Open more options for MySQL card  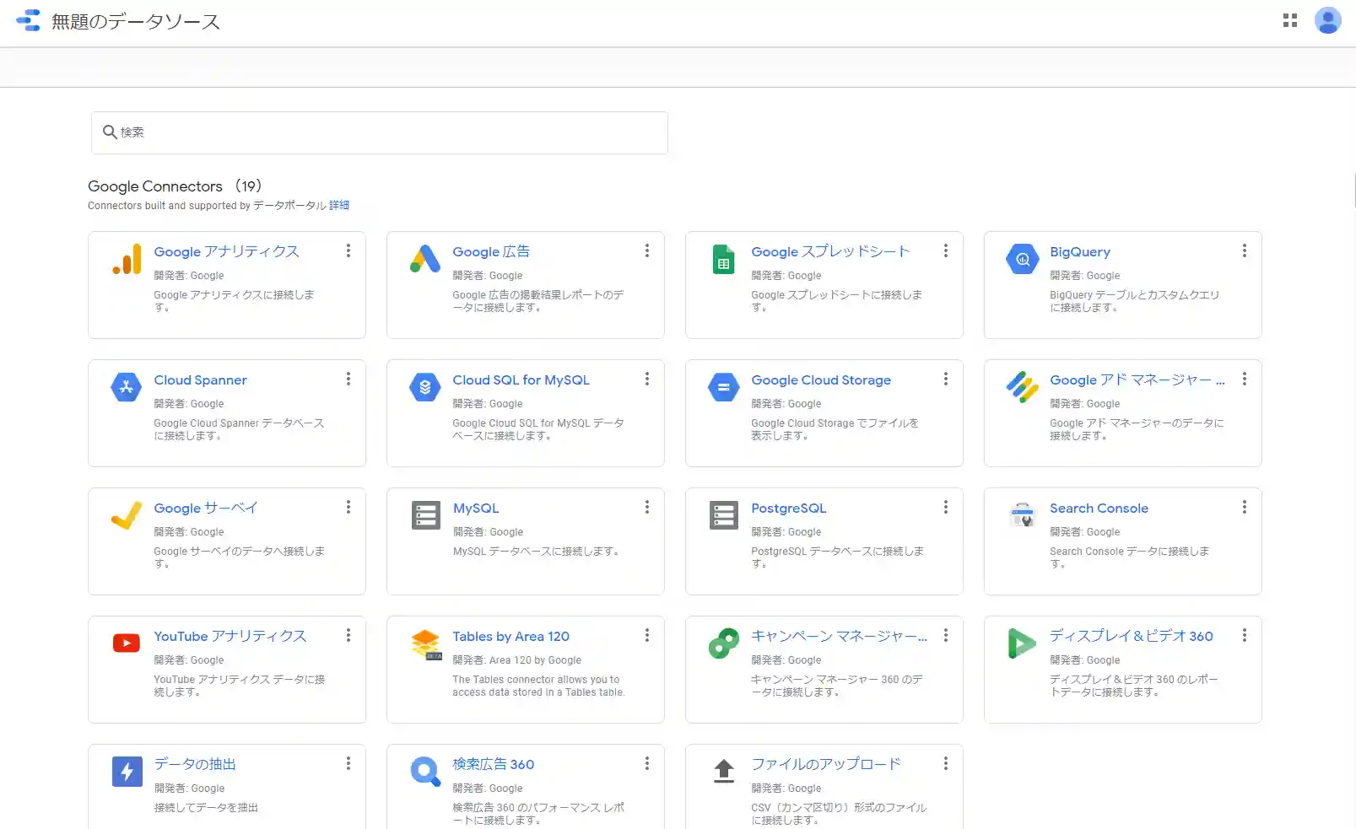click(646, 508)
